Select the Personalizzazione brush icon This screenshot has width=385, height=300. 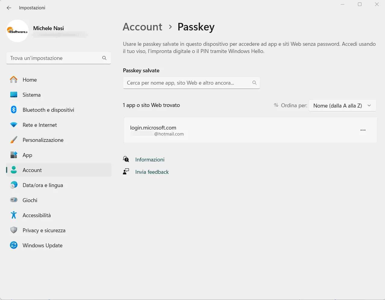[14, 140]
